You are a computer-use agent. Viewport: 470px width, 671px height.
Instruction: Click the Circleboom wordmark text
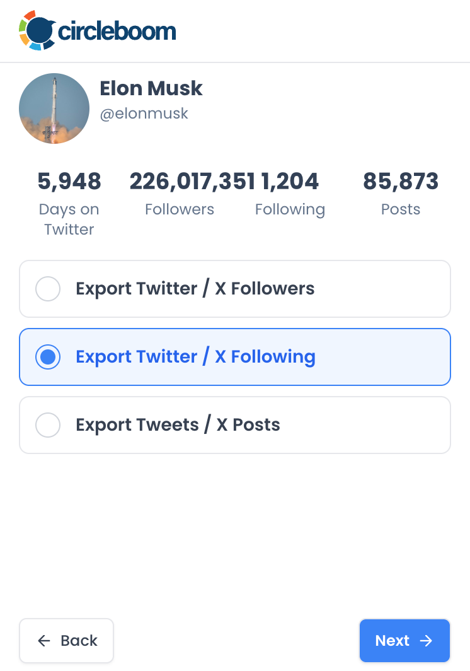tap(117, 30)
